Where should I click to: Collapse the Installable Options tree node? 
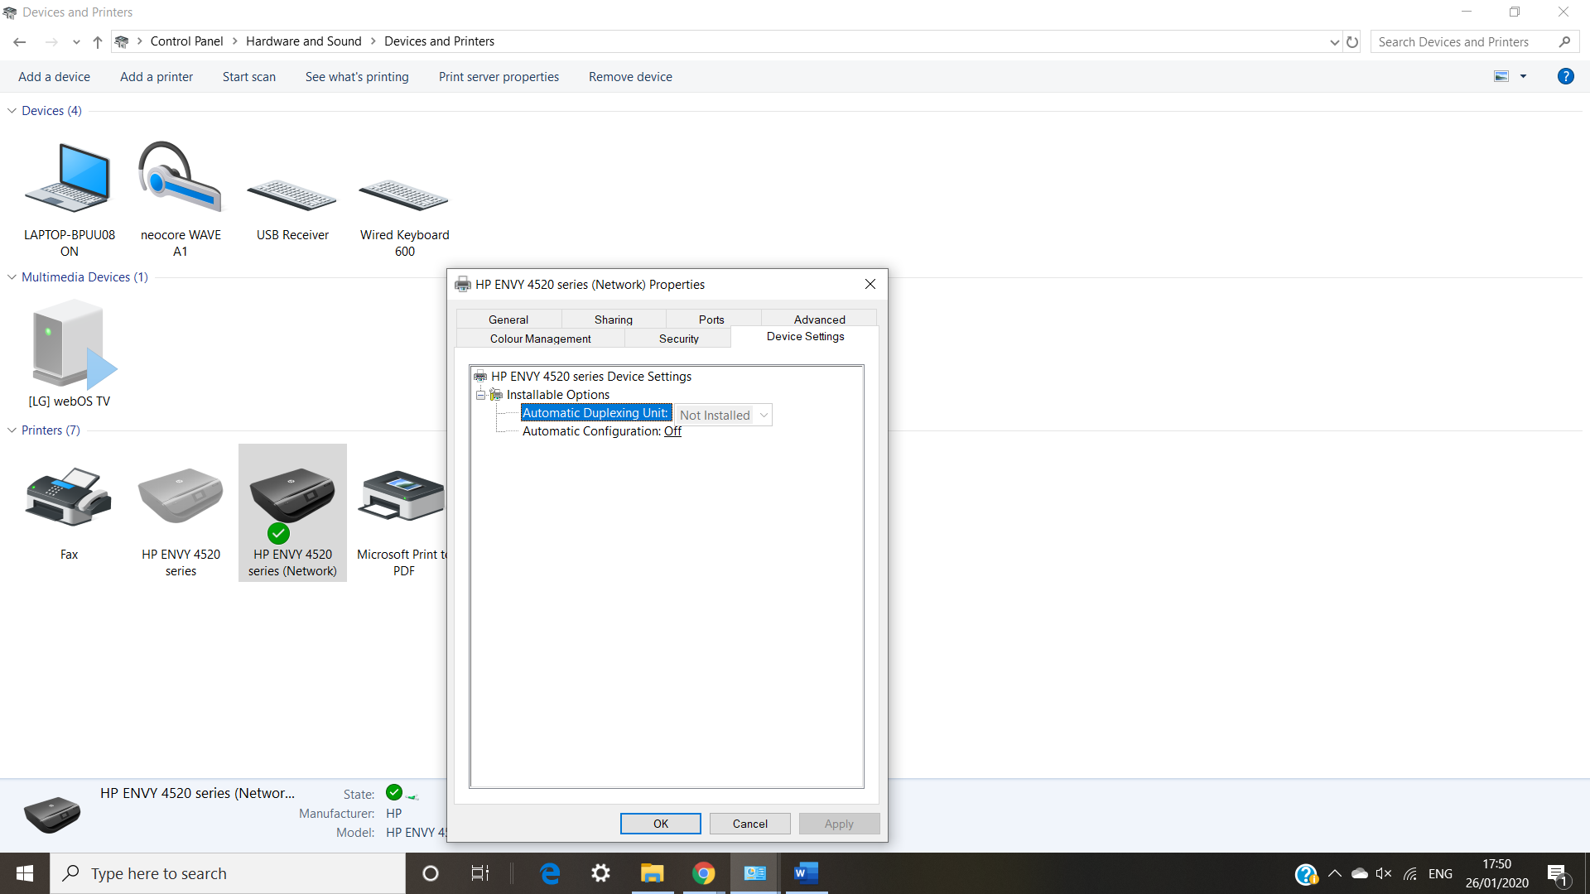(x=480, y=395)
